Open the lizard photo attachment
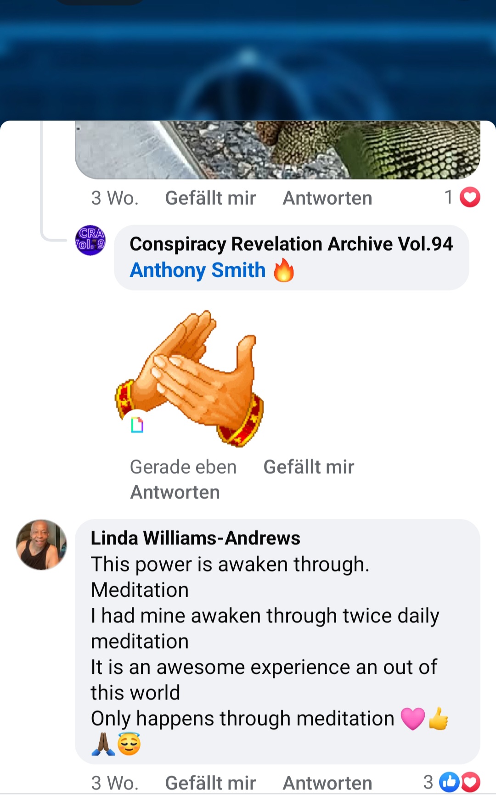Viewport: 496px width, 795px height. 277,150
